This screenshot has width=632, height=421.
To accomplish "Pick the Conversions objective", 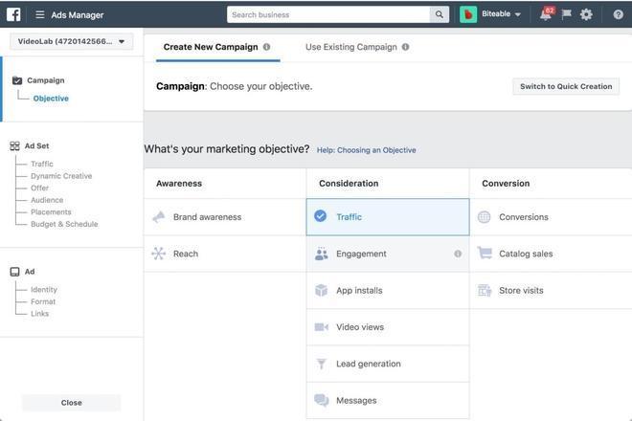I will [x=524, y=217].
